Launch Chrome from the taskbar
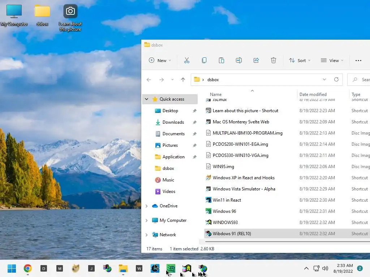Image resolution: width=370 pixels, height=277 pixels. [27, 268]
